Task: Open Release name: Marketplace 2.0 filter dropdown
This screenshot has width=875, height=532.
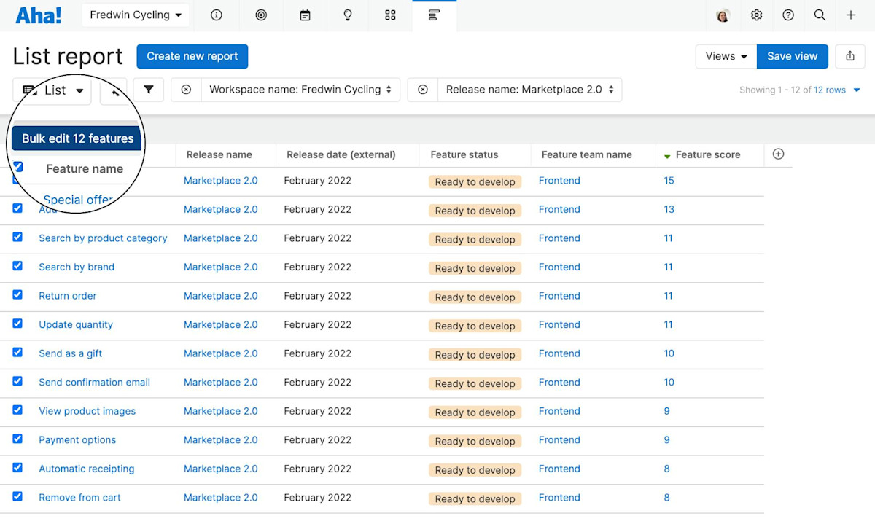Action: (x=529, y=90)
